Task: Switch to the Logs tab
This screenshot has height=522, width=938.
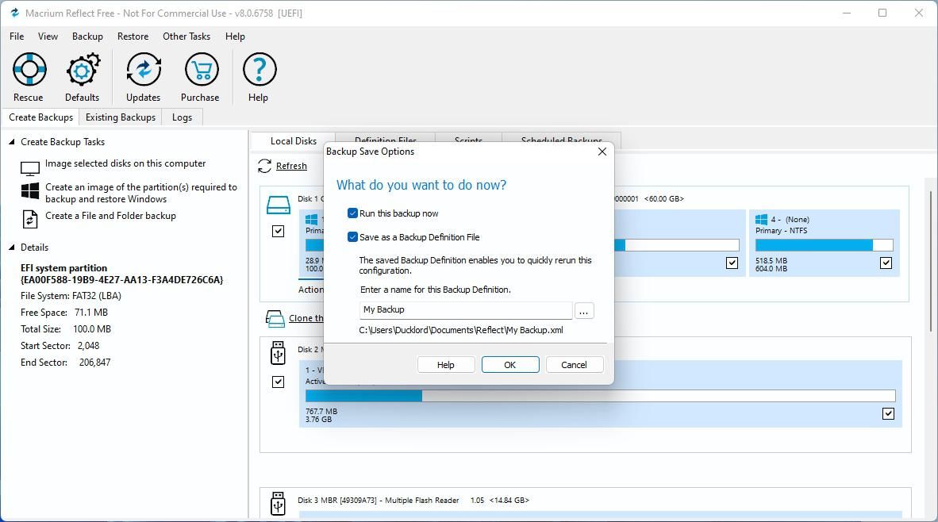Action: coord(182,117)
